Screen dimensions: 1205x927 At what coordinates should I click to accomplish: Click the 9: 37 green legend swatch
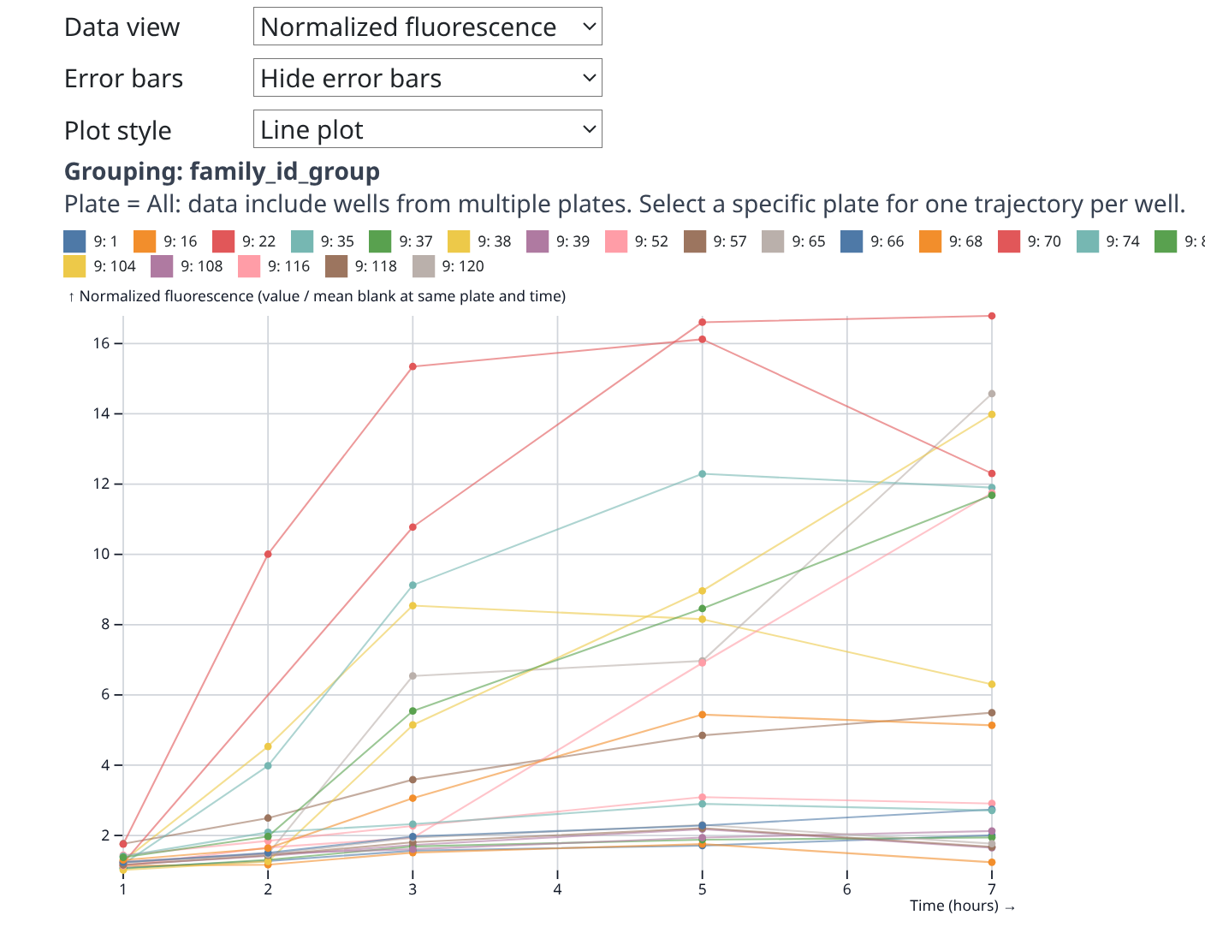click(381, 241)
